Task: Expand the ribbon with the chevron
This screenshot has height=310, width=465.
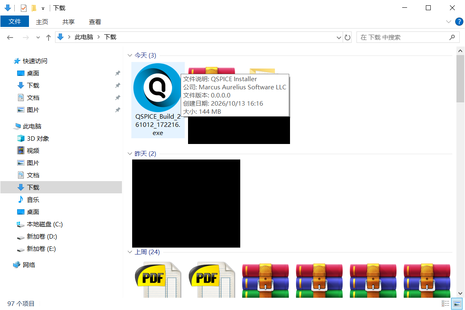Action: (x=448, y=22)
